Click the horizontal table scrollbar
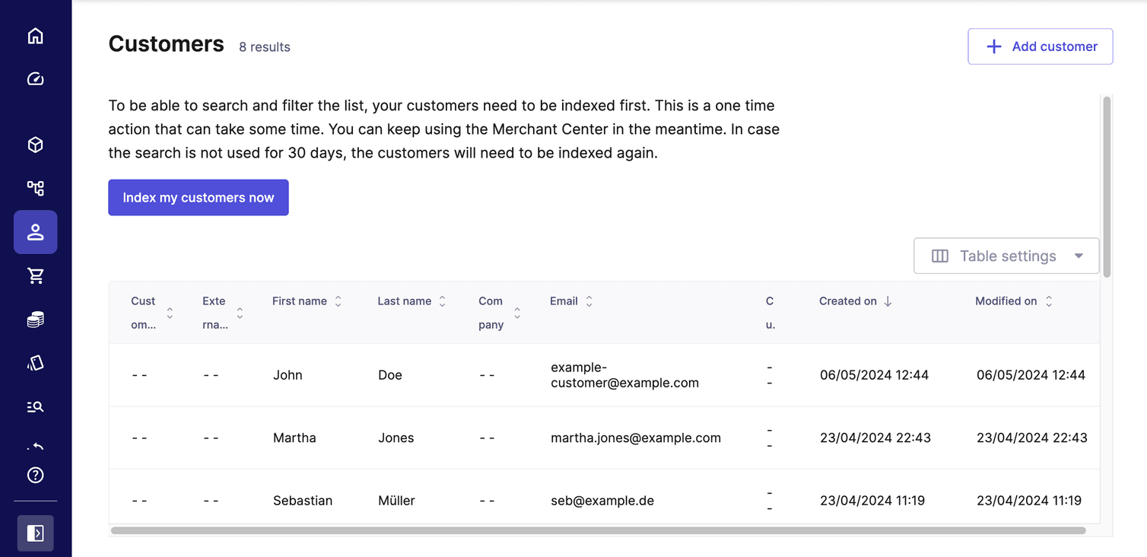The image size is (1147, 557). coord(598,530)
